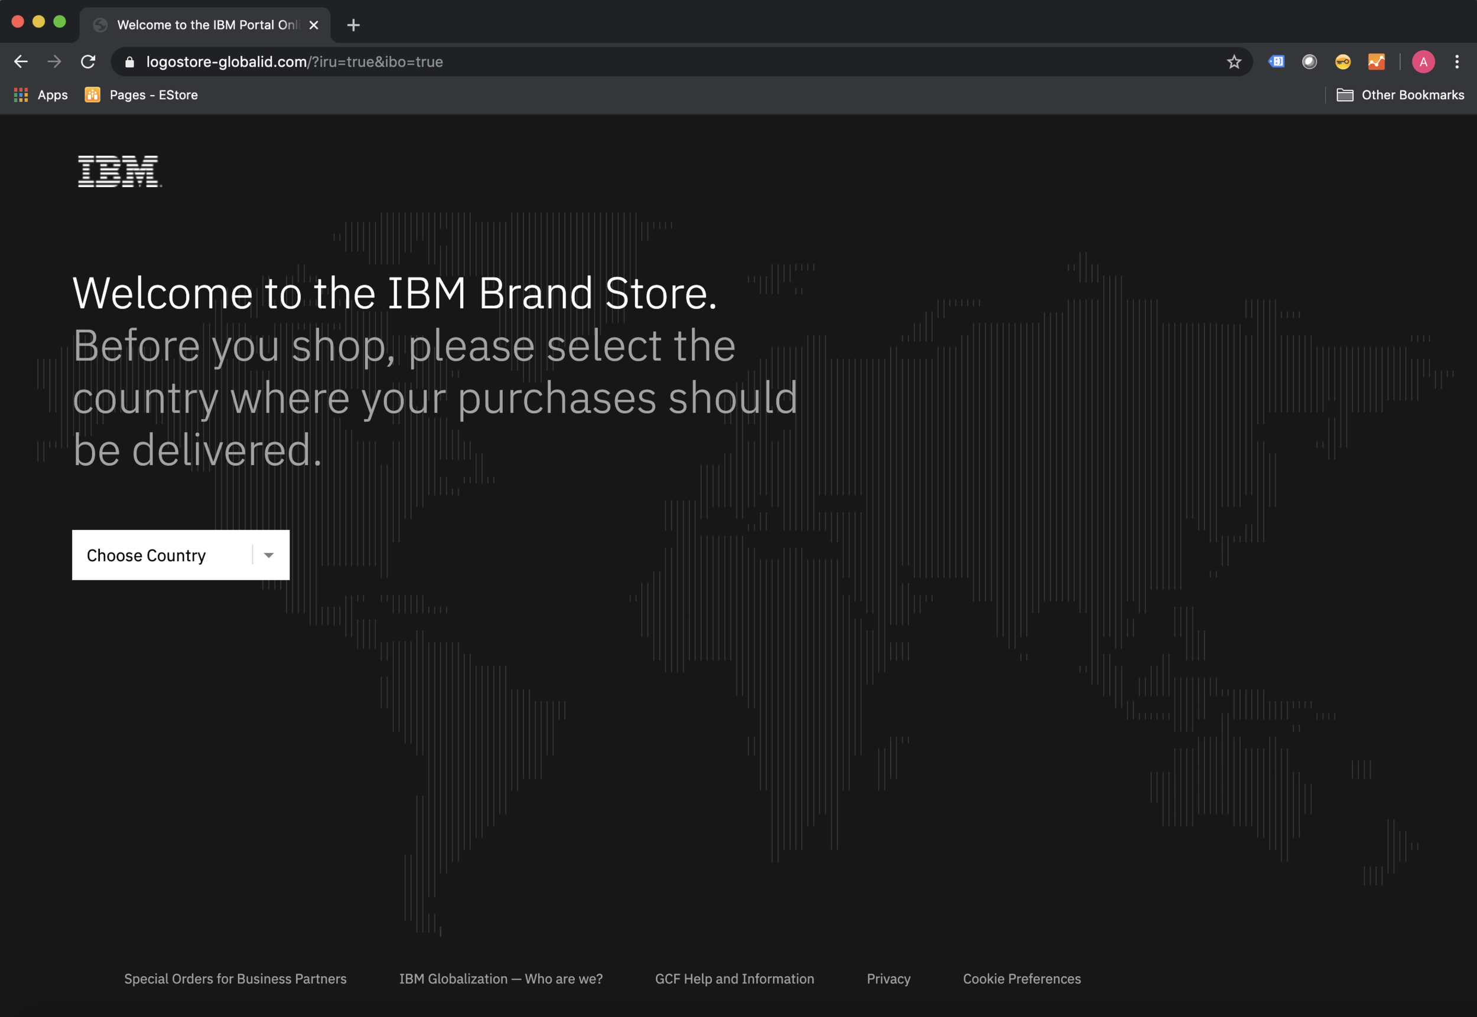Open the Google Analytics extension icon

tap(1376, 61)
